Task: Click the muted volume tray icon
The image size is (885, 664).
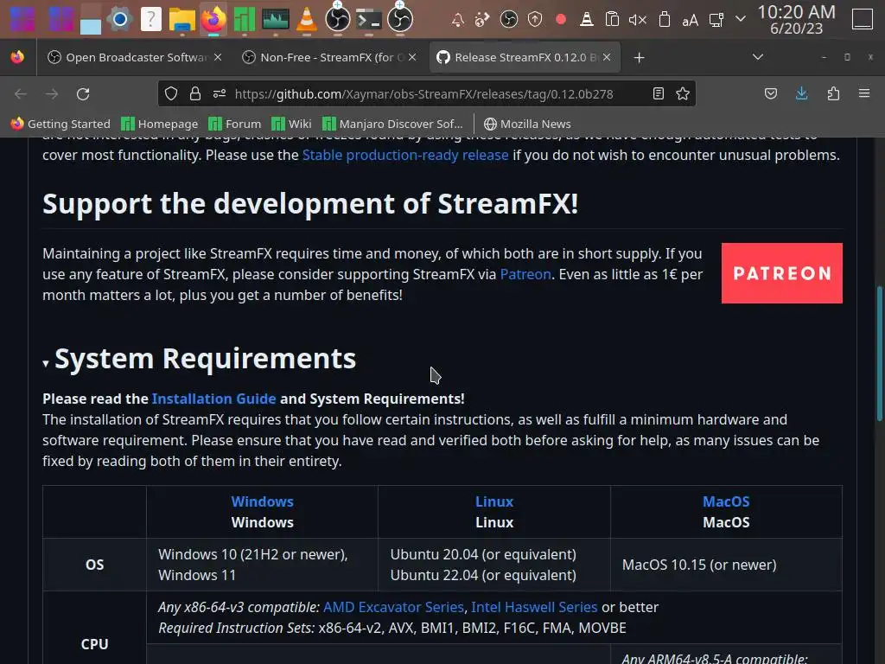Action: pyautogui.click(x=638, y=21)
